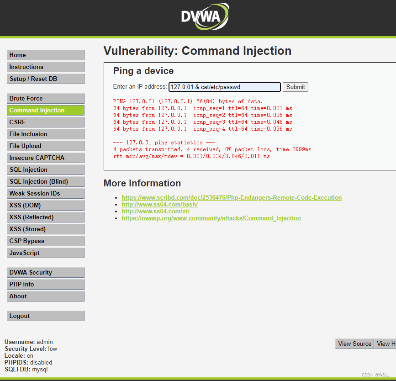Click the cut-off View Help button
The height and width of the screenshot is (381, 396).
pyautogui.click(x=385, y=344)
